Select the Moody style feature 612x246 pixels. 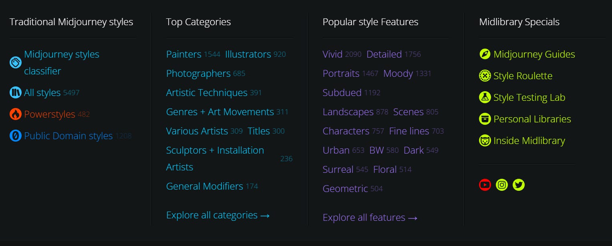pos(398,74)
